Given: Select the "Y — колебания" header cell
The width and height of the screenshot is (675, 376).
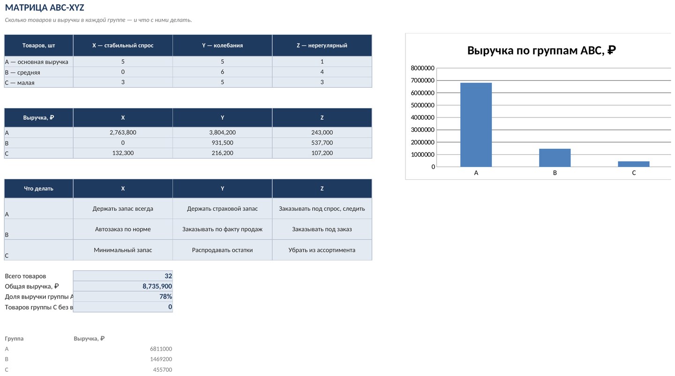Looking at the screenshot, I should (222, 46).
